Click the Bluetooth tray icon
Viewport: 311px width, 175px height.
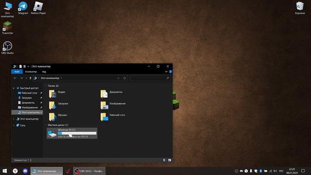point(260,171)
